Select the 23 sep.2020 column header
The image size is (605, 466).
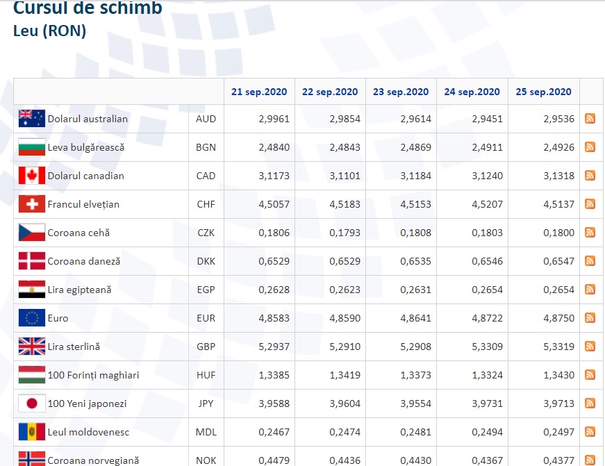[x=401, y=92]
